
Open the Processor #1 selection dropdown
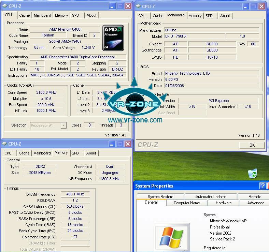pyautogui.click(x=63, y=125)
